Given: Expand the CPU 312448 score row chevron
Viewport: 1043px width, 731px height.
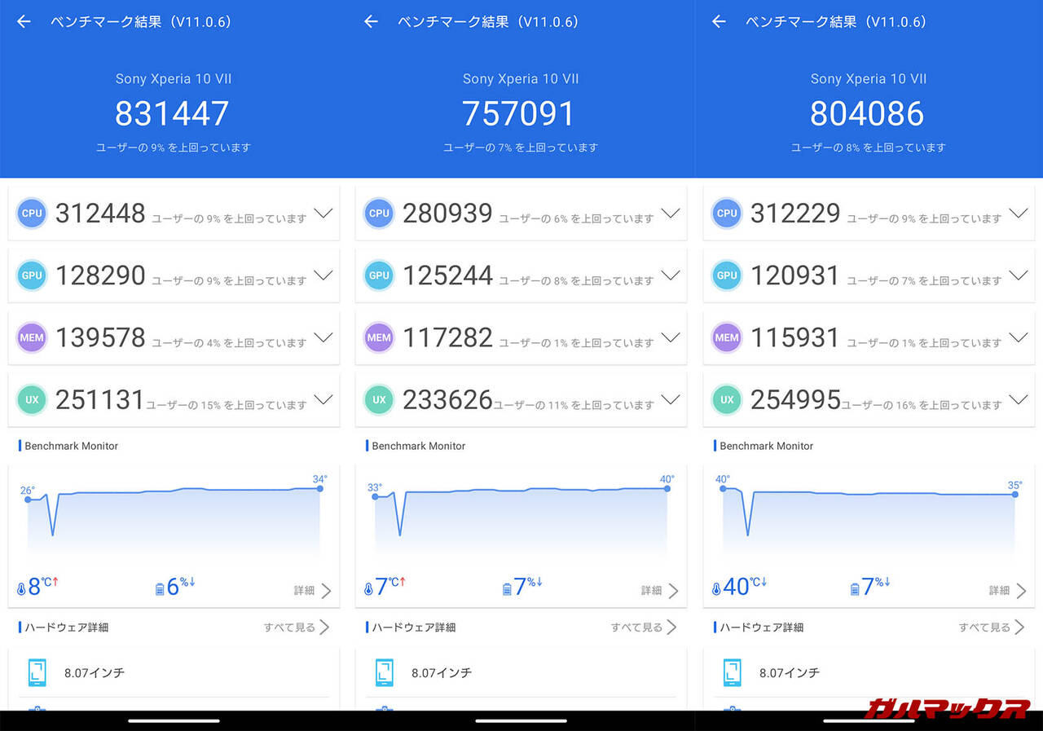Looking at the screenshot, I should point(323,214).
